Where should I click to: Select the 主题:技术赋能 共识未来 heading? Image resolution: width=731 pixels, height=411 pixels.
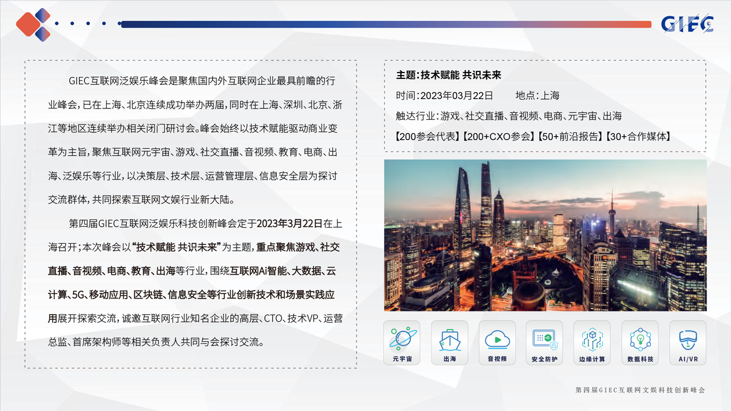(448, 75)
